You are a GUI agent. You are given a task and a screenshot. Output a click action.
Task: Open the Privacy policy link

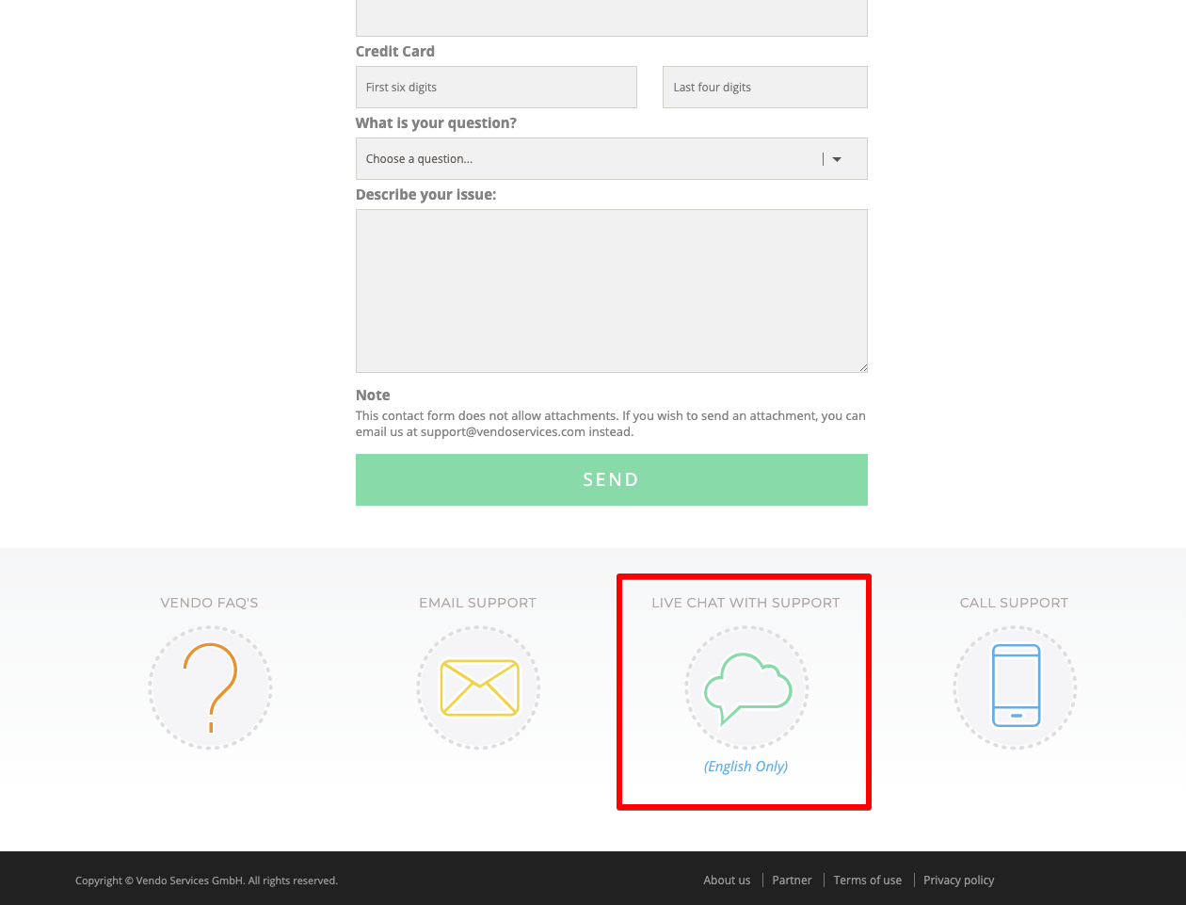coord(959,881)
